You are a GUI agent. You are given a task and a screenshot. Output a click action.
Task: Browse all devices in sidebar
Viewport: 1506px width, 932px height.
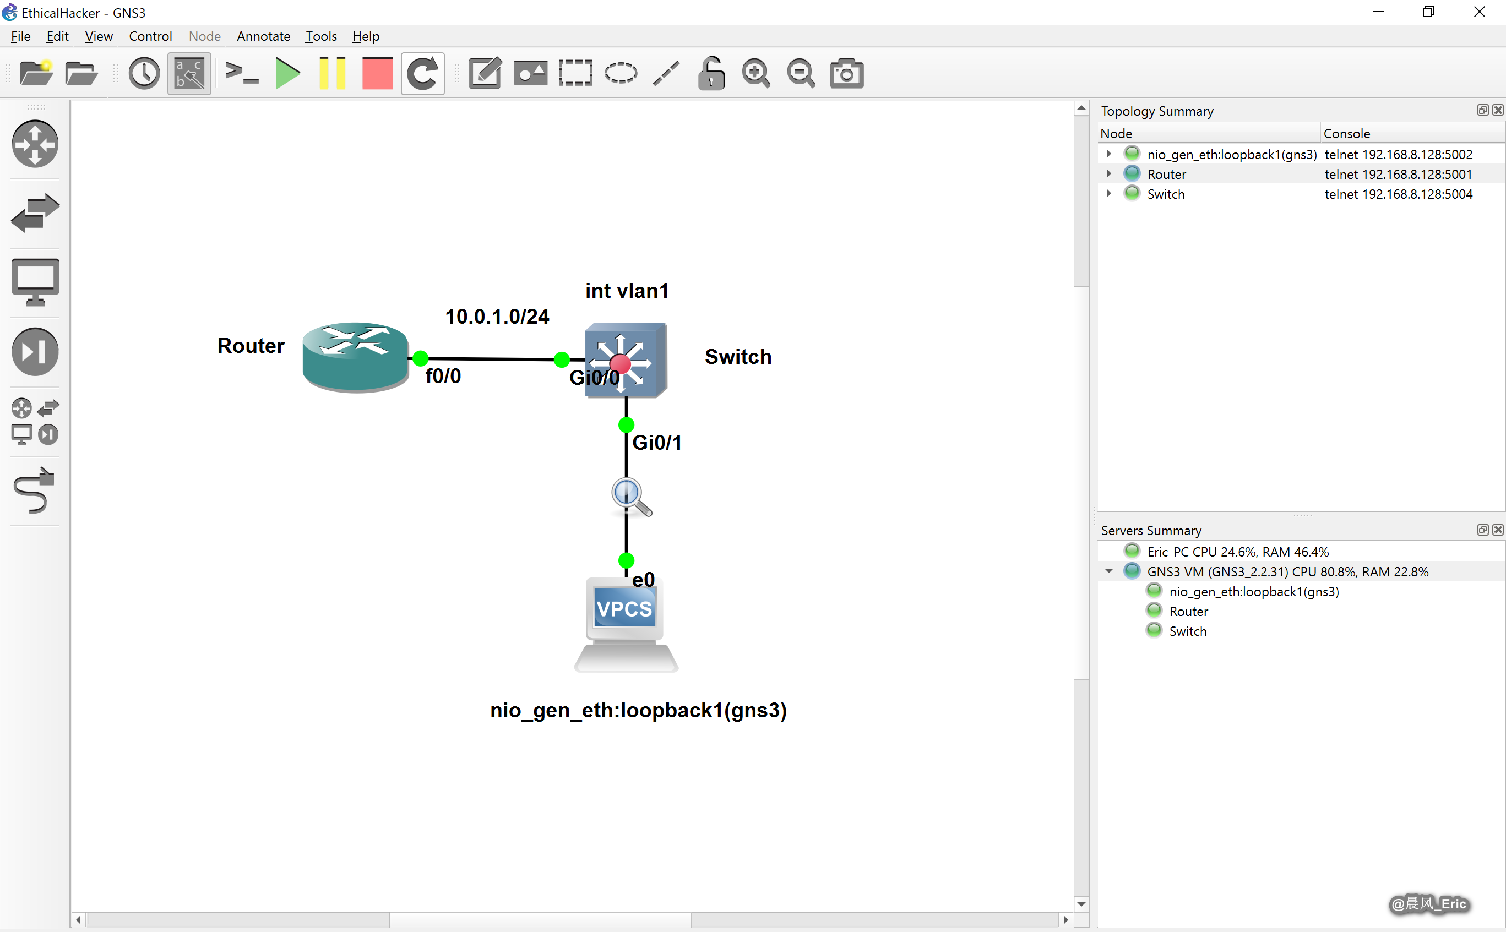(x=35, y=421)
